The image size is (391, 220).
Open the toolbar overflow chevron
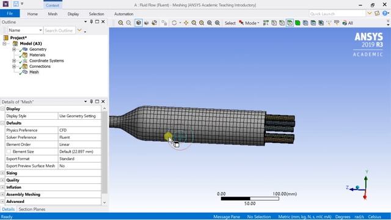coord(388,23)
